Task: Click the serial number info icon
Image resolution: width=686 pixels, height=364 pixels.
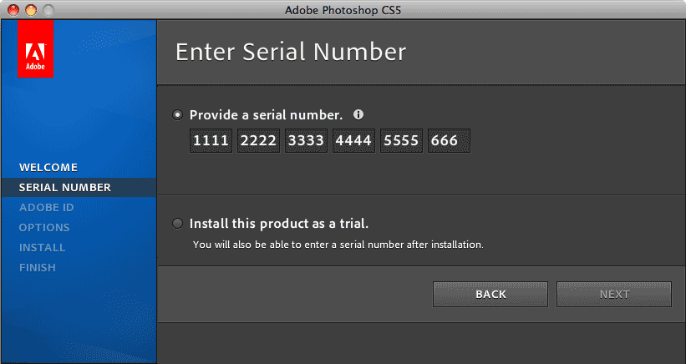Action: (358, 115)
